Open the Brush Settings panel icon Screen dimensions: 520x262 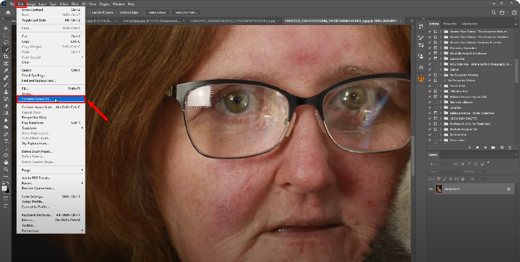click(421, 37)
